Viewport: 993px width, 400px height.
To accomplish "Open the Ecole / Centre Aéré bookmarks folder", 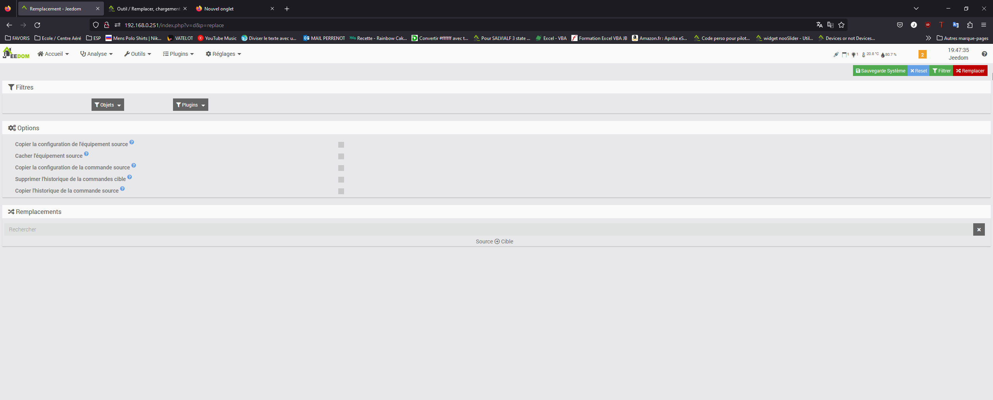I will (58, 38).
